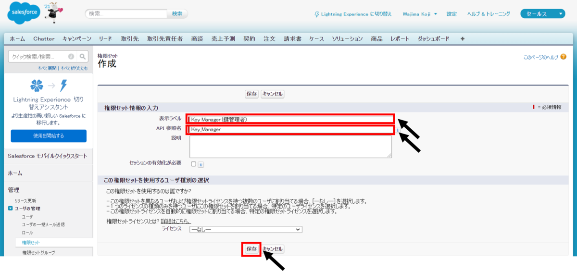
Task: Open the 請求書 tab
Action: (292, 39)
